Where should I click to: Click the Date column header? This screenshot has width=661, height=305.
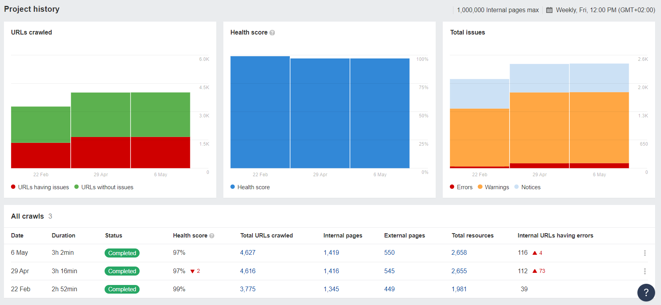point(17,236)
